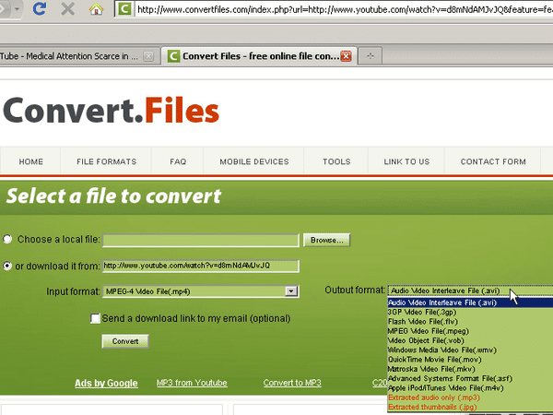Open the MP3 from Youtube ad link
Viewport: 553px width, 415px height.
tap(192, 383)
